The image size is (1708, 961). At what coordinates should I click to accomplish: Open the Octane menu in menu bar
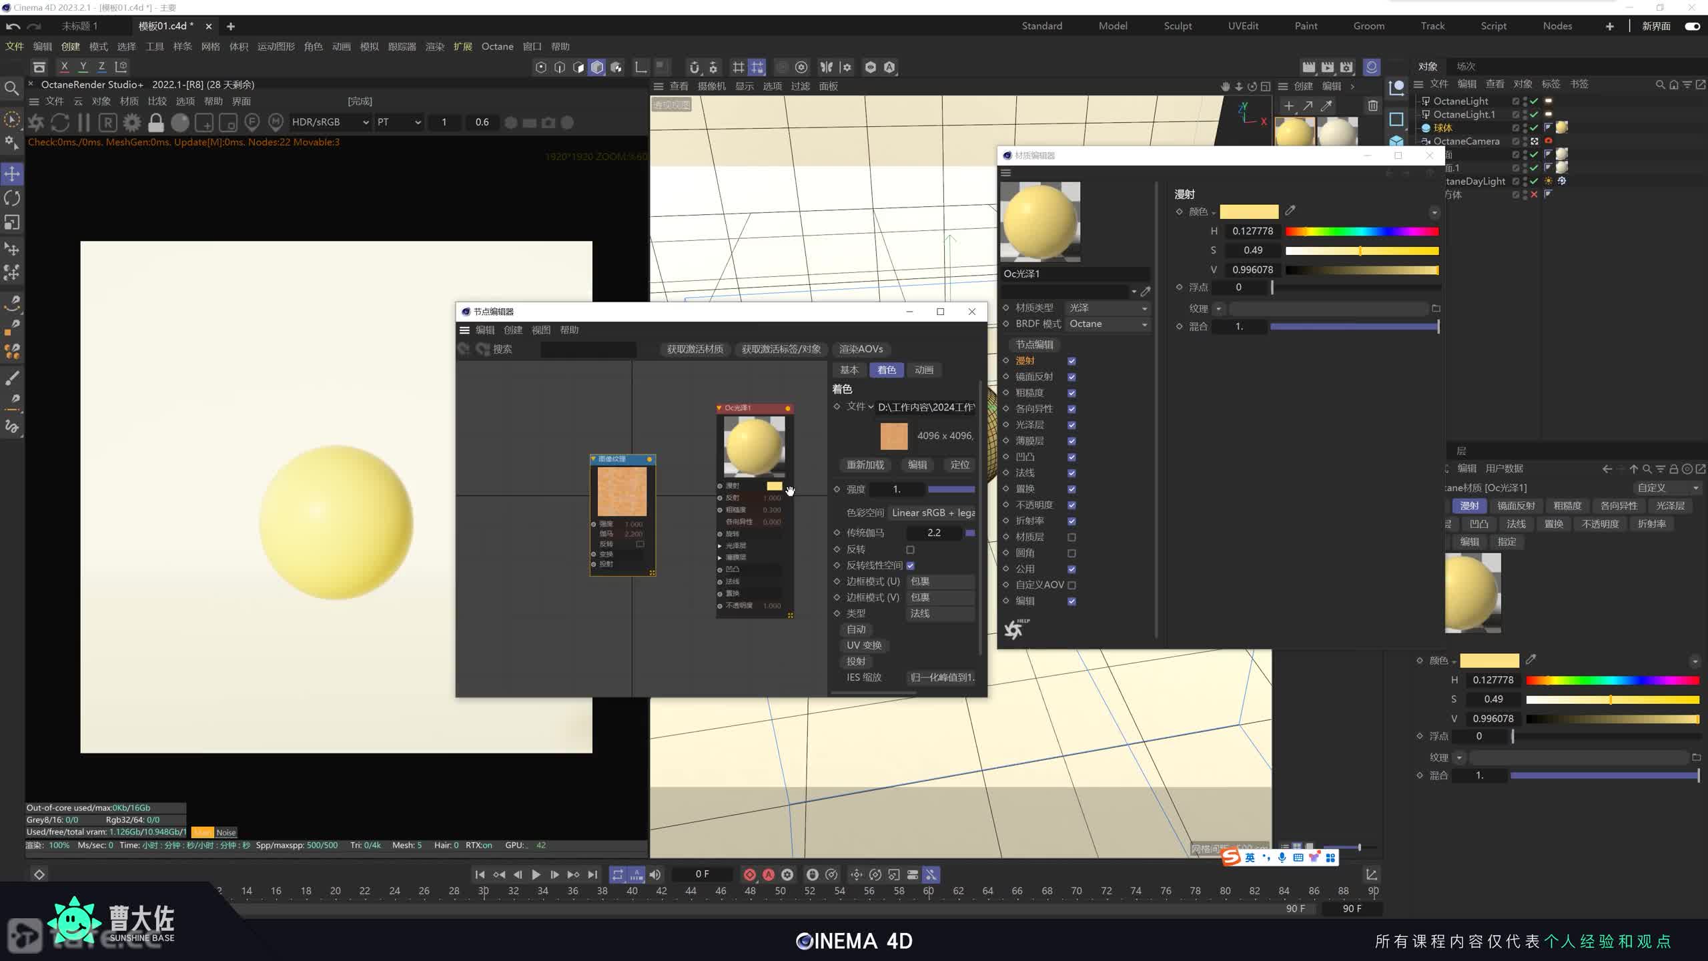pos(497,46)
